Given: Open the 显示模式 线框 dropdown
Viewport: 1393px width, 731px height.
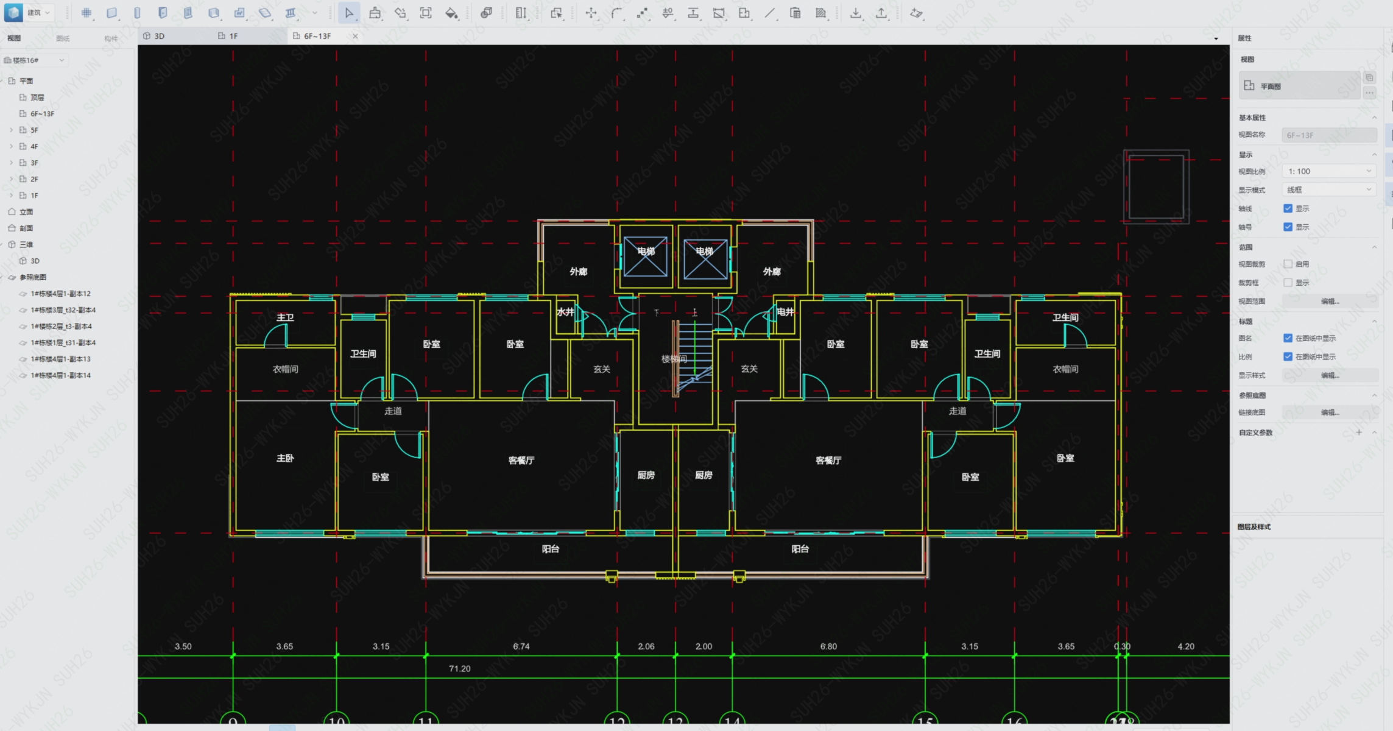Looking at the screenshot, I should coord(1329,190).
